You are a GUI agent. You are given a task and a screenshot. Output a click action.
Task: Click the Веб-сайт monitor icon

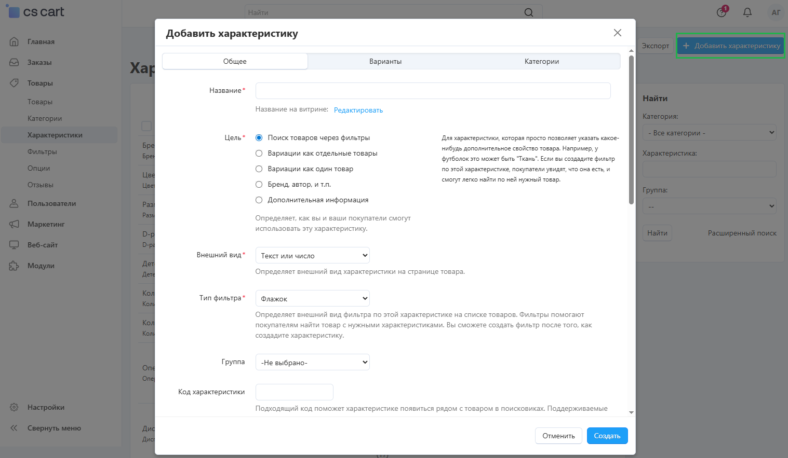click(x=14, y=245)
